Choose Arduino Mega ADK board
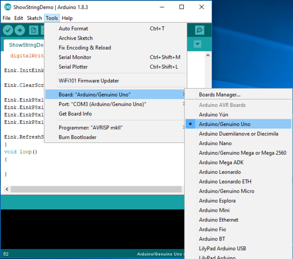Image resolution: width=293 pixels, height=259 pixels. click(x=238, y=162)
